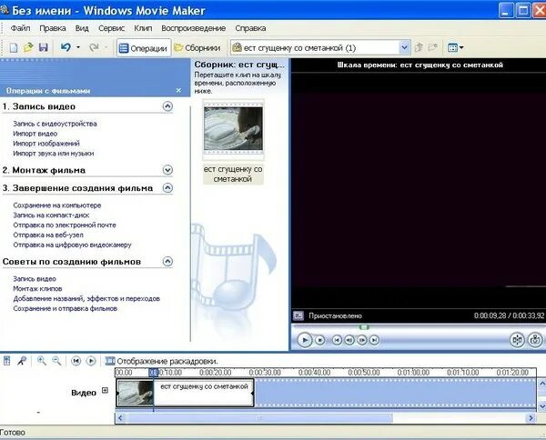
Task: Select the timeline clip ест сгущенку со сметанкой
Action: point(185,393)
